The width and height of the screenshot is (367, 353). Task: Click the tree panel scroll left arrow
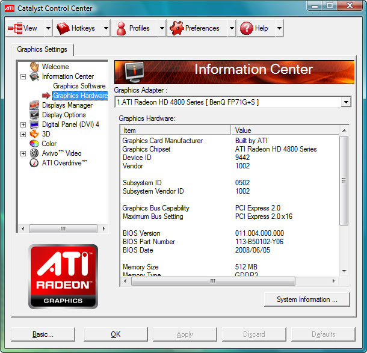click(x=22, y=229)
